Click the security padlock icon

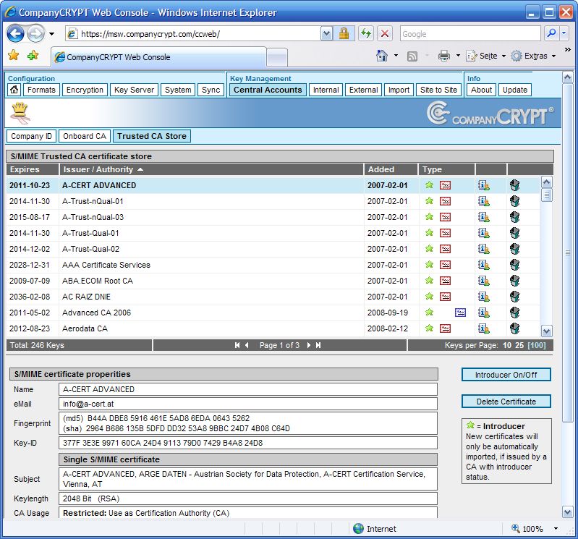pos(344,34)
